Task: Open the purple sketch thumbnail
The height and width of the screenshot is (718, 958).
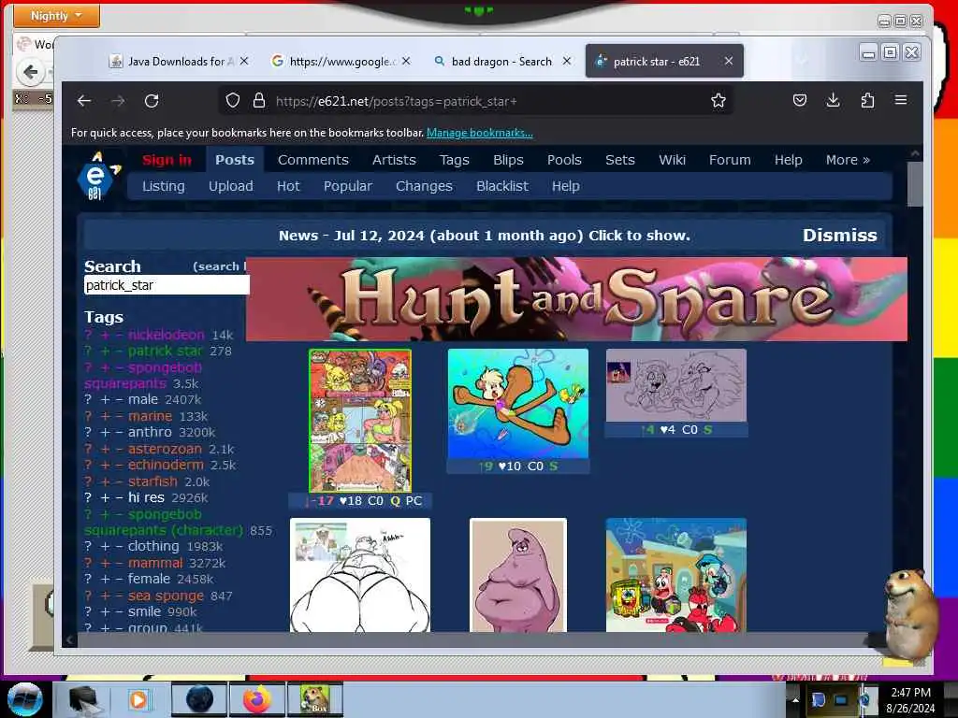Action: click(x=676, y=385)
